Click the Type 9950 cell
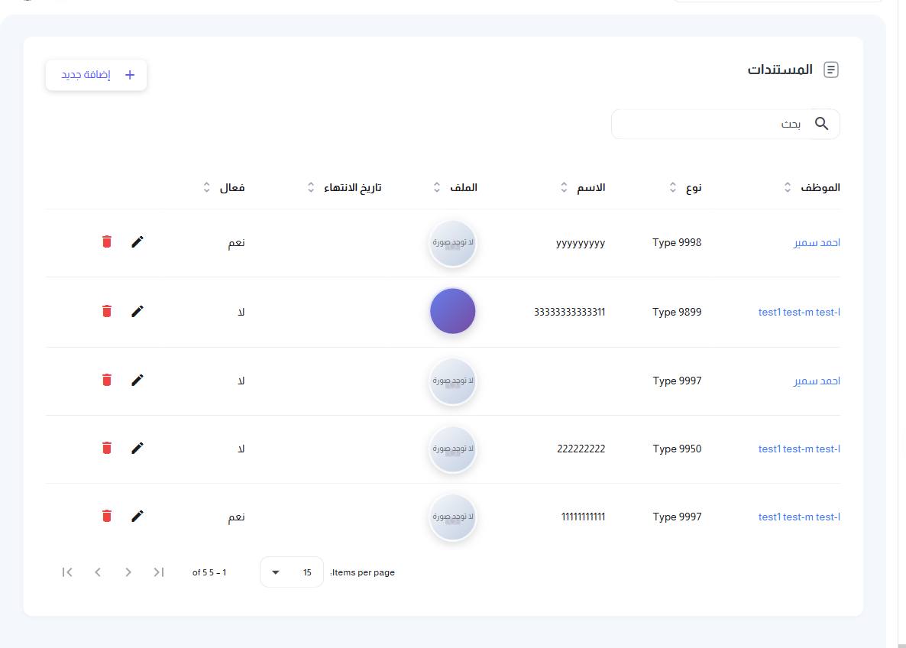 (x=677, y=449)
